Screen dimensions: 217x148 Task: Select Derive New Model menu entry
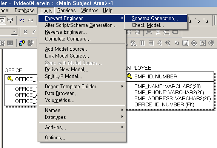tap(82, 69)
